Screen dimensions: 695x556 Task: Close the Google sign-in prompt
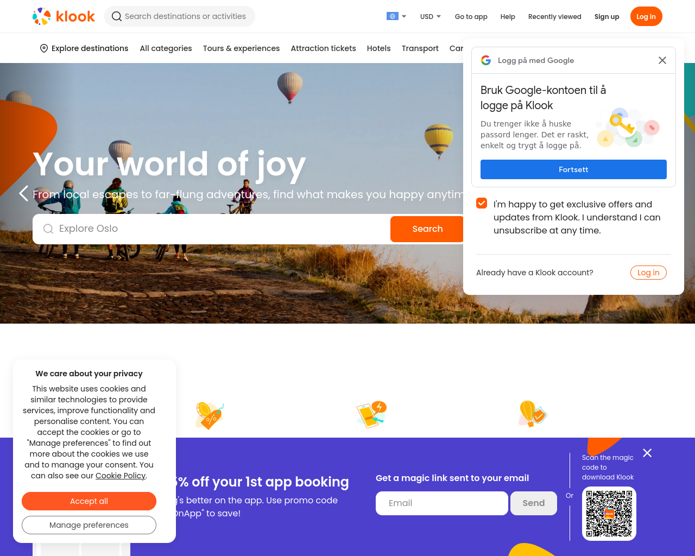[x=662, y=60]
